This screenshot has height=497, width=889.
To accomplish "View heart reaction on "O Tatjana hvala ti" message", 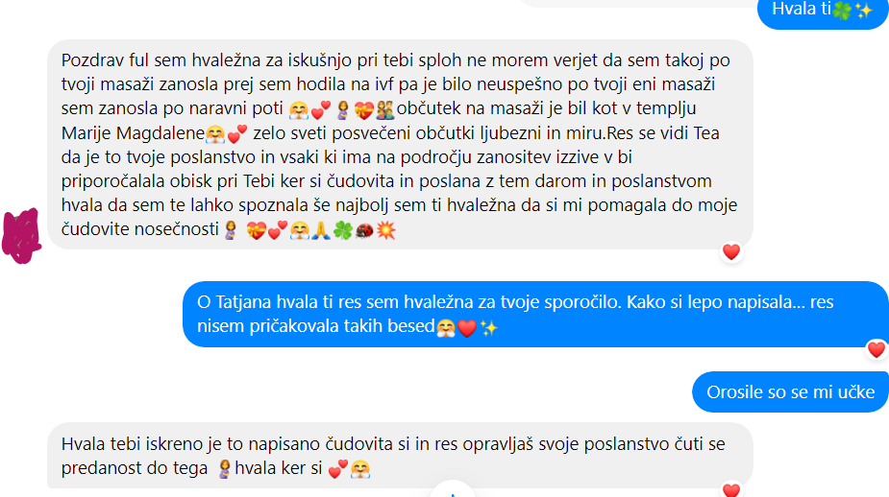I will point(877,350).
